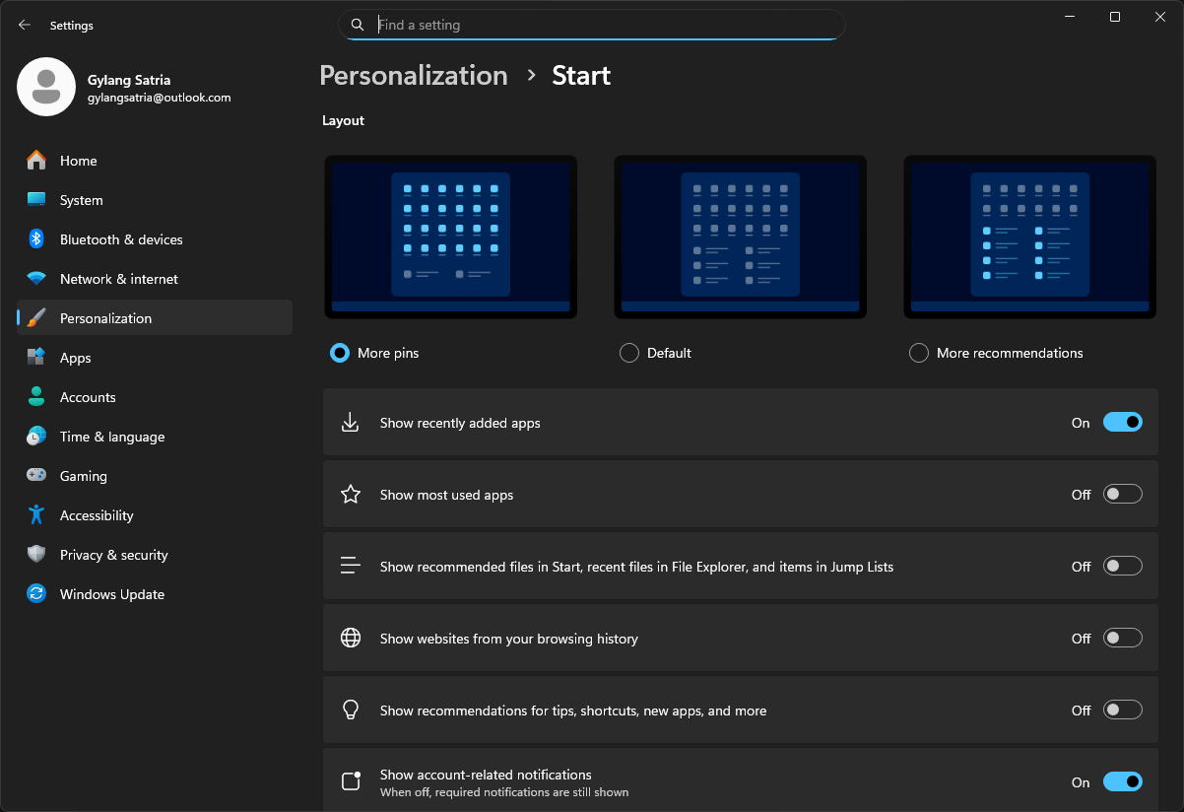Click the Privacy & security shield icon

(x=36, y=555)
